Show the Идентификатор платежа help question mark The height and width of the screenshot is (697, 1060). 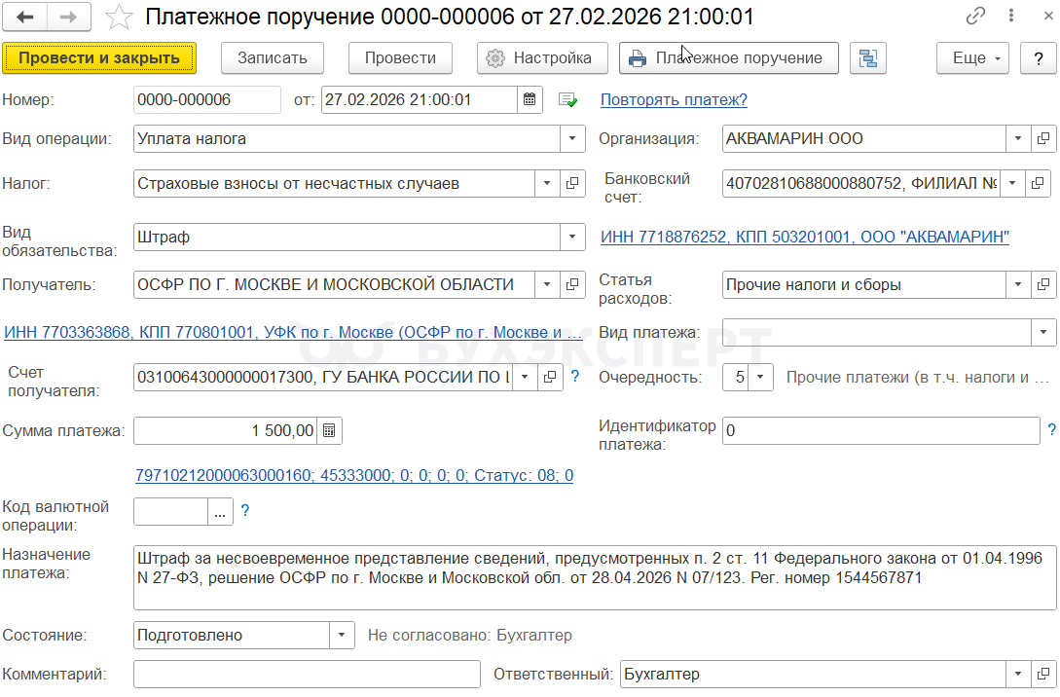coord(1051,429)
